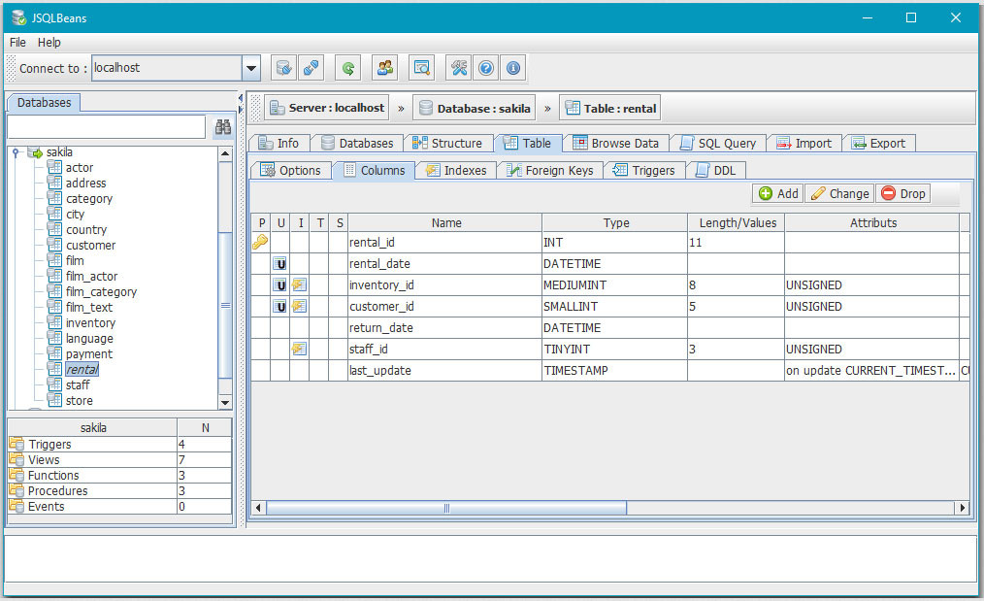Click the tree scrollbar down arrow
This screenshot has height=601, width=984.
click(225, 402)
